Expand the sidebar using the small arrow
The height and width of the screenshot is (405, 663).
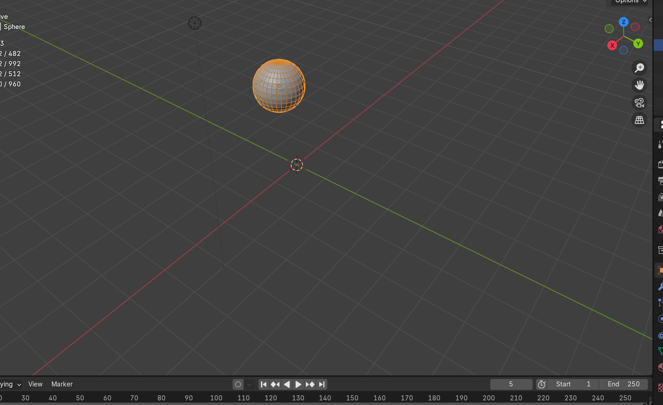point(650,20)
